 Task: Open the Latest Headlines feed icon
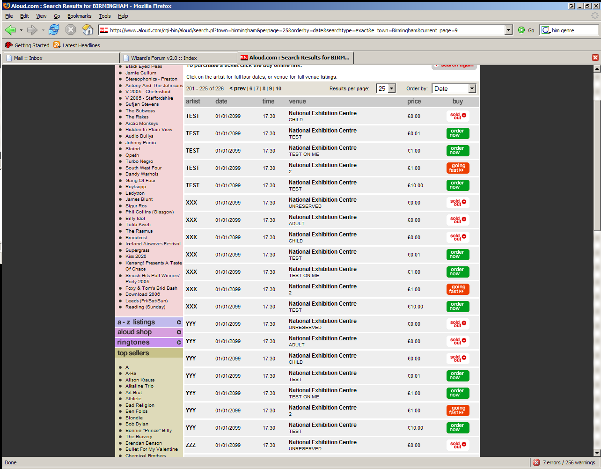click(x=57, y=45)
